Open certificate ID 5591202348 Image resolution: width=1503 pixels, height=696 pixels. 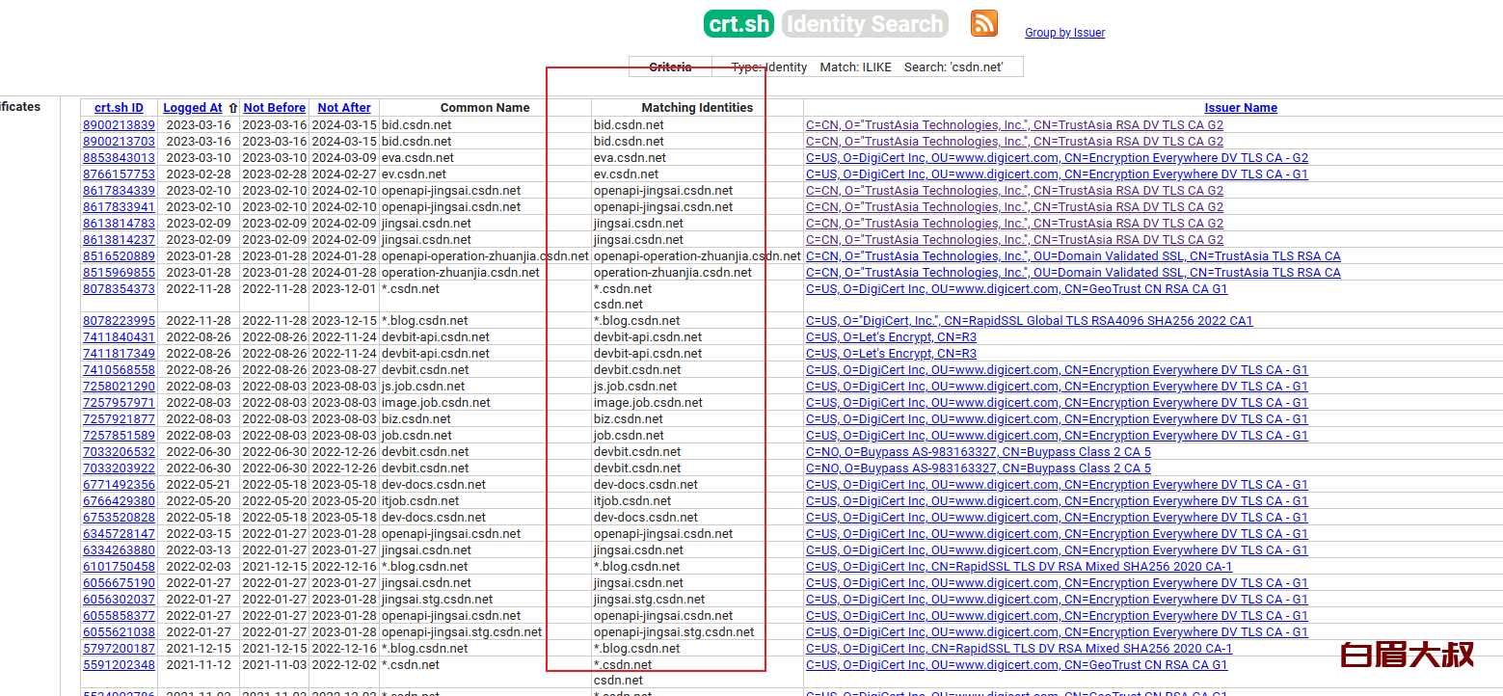pyautogui.click(x=119, y=665)
